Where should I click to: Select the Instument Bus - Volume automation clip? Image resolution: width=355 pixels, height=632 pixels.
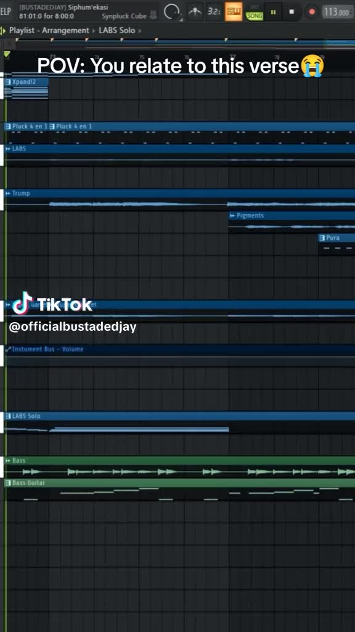(179, 355)
